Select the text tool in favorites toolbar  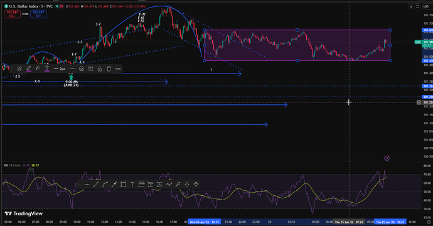pyautogui.click(x=132, y=185)
